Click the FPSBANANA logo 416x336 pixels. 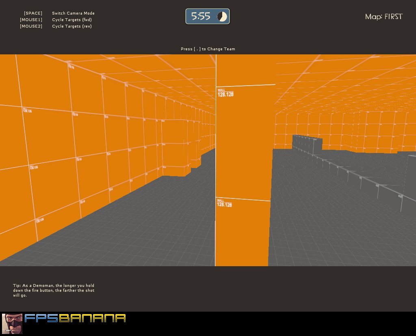pos(75,319)
